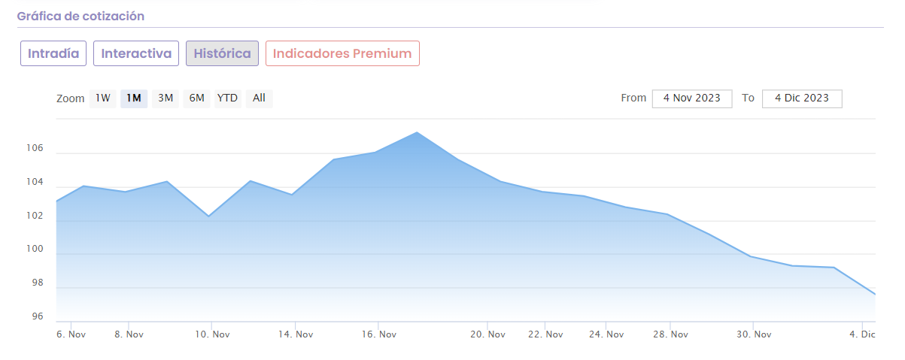Click the last chart point at 4. Dic
Screen dimensions: 905x360
(x=875, y=295)
